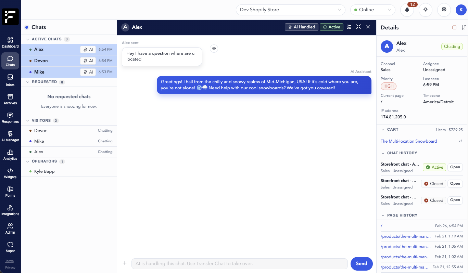Image resolution: width=468 pixels, height=273 pixels.
Task: Click the sort arrows in Details header
Action: (x=464, y=27)
